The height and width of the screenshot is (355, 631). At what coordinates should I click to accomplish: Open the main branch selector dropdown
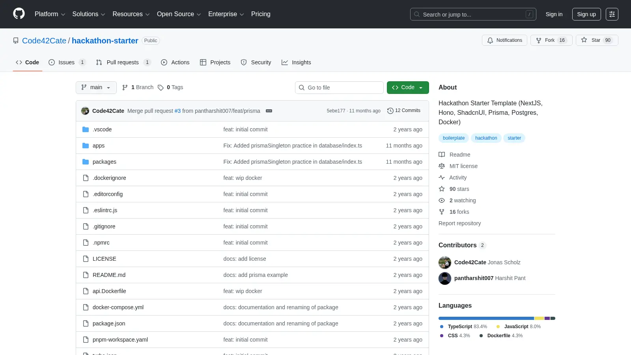coord(96,88)
